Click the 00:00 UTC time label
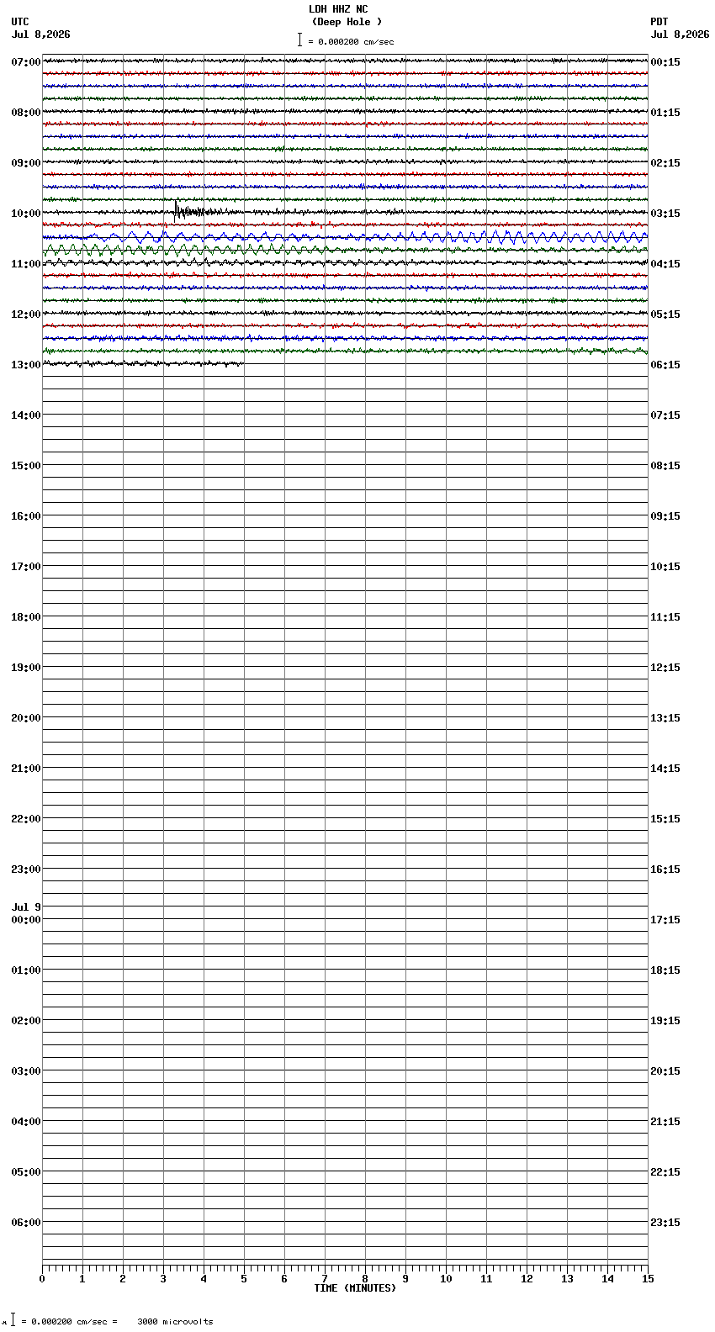 (x=26, y=920)
